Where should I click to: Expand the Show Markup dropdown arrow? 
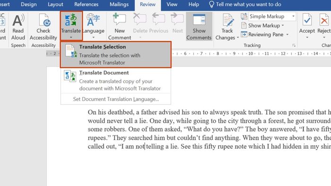pyautogui.click(x=283, y=25)
